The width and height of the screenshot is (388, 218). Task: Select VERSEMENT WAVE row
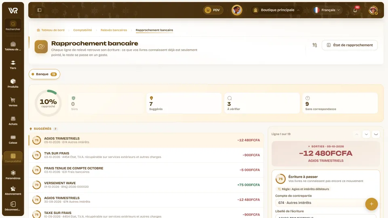146,184
